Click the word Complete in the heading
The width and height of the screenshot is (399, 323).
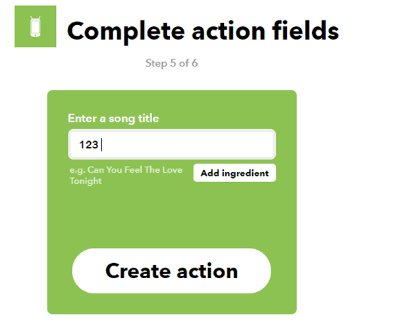coord(124,30)
